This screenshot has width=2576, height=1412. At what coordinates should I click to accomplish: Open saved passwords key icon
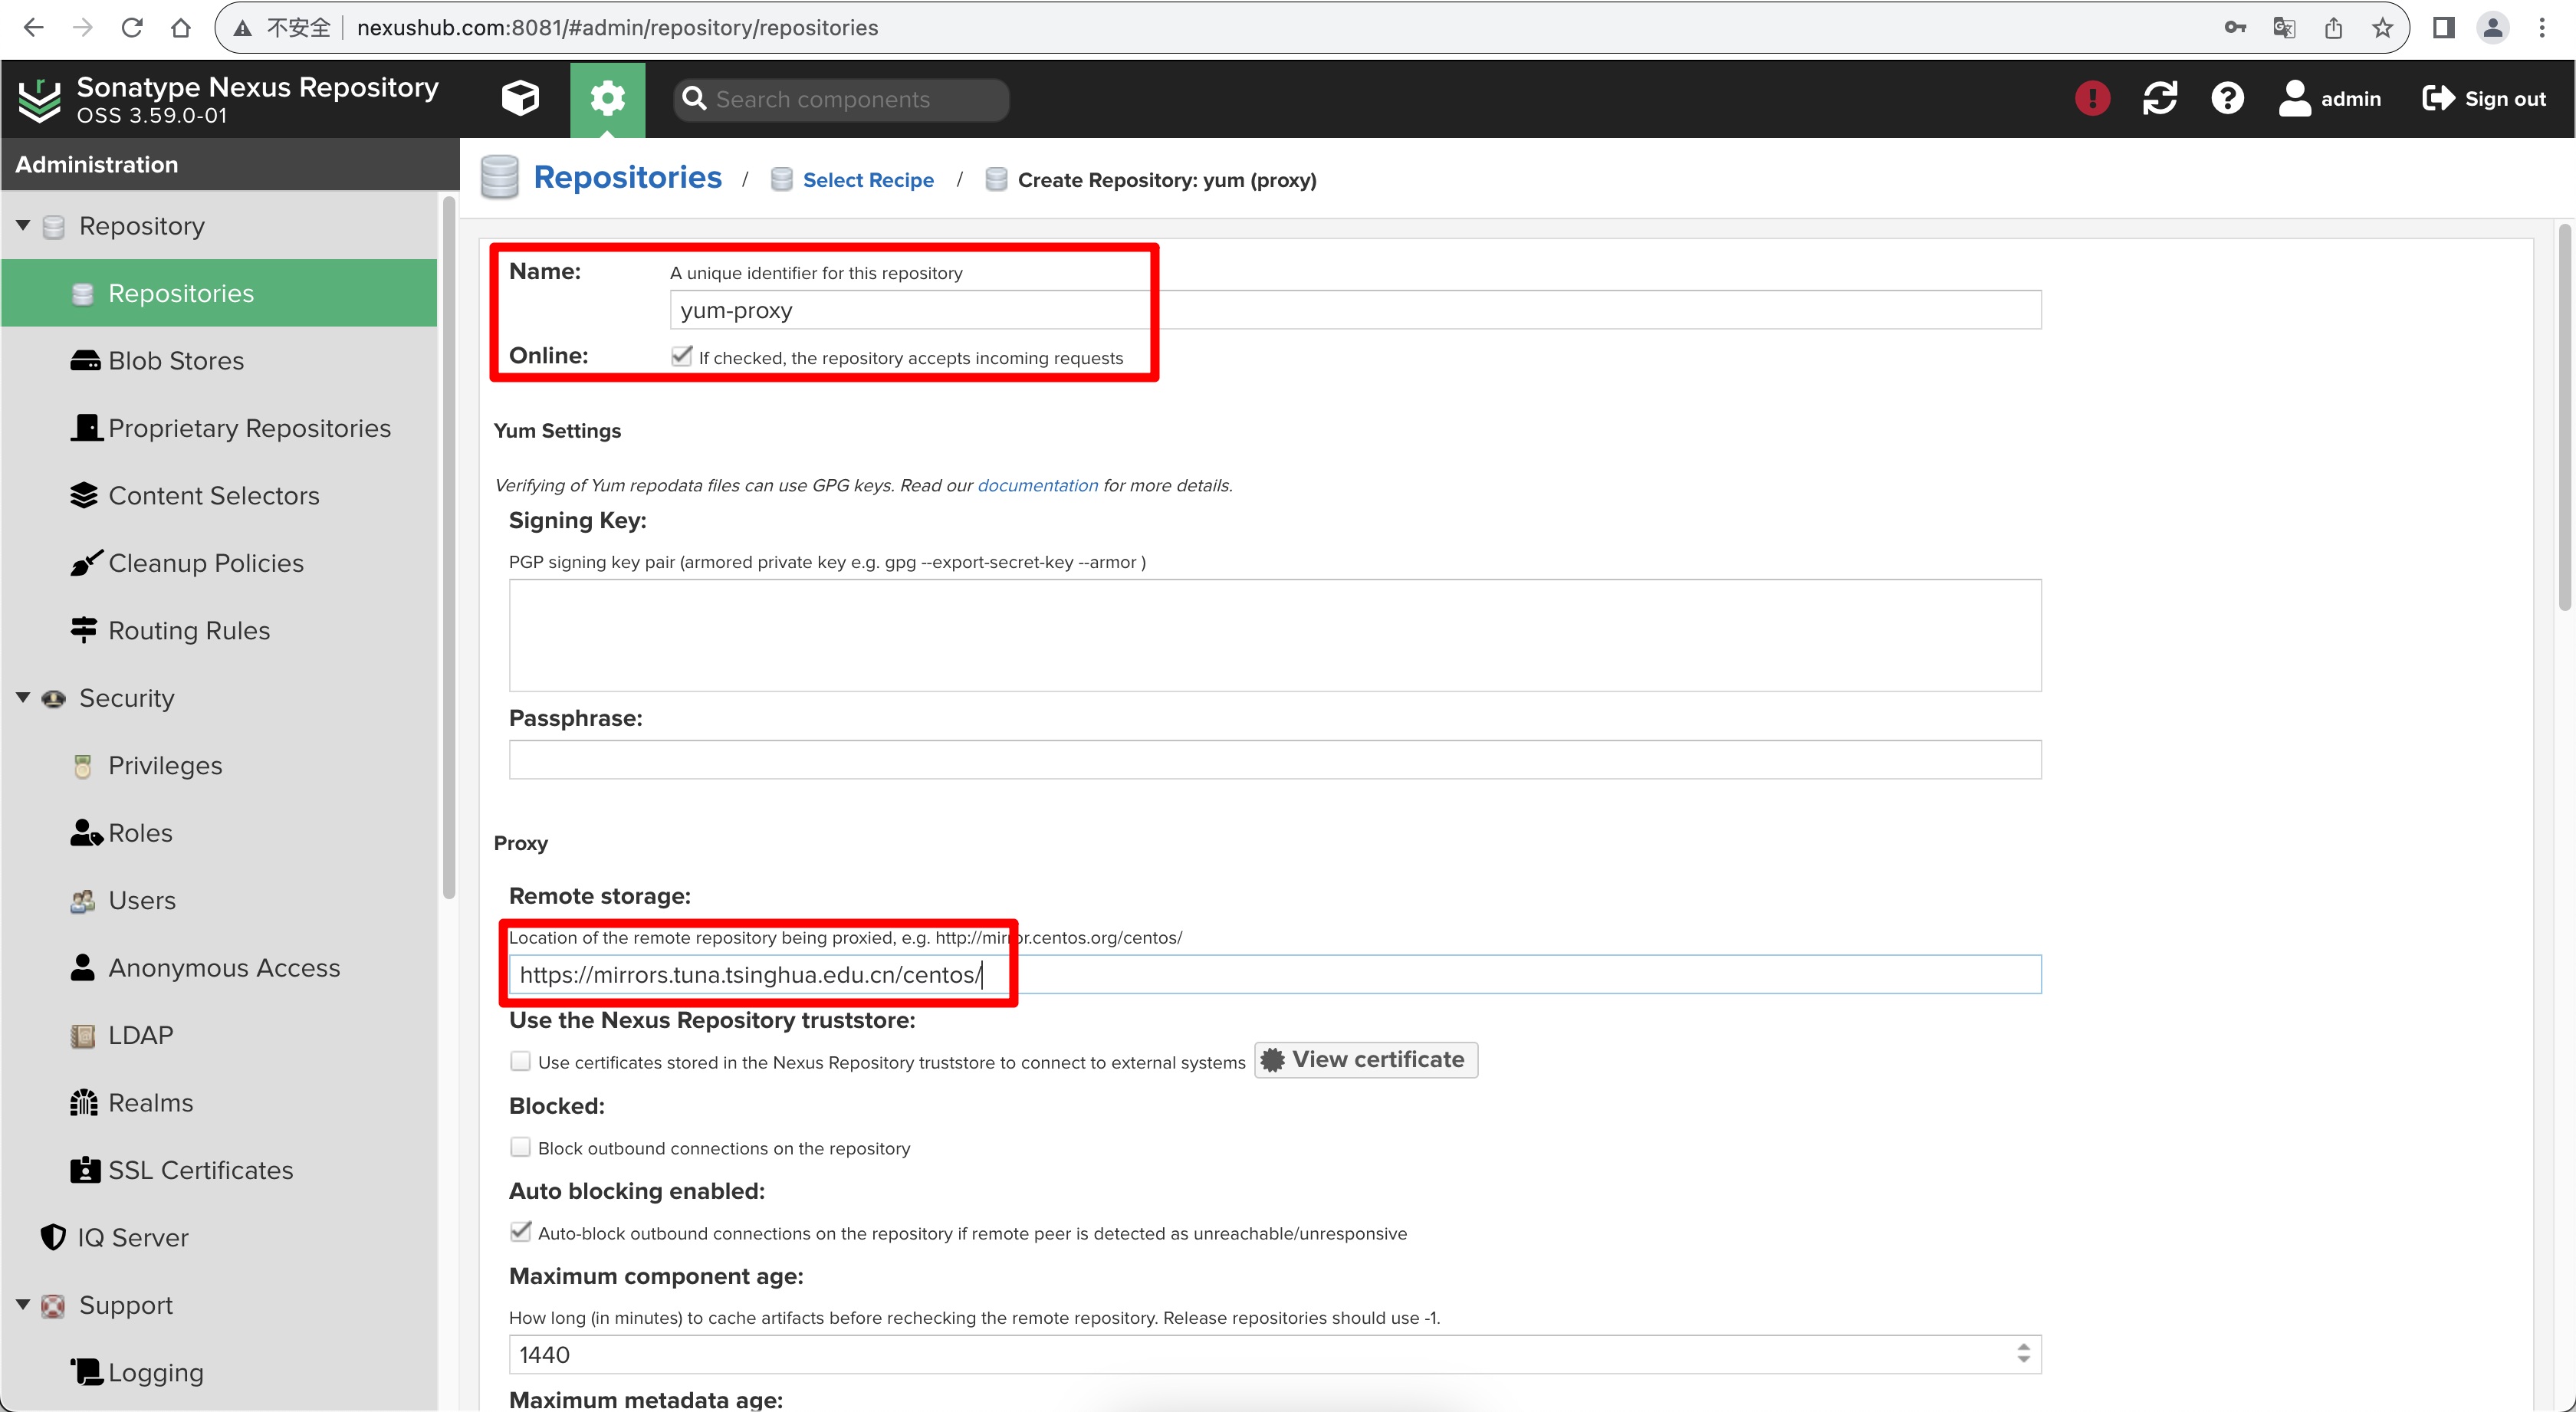pyautogui.click(x=2235, y=27)
